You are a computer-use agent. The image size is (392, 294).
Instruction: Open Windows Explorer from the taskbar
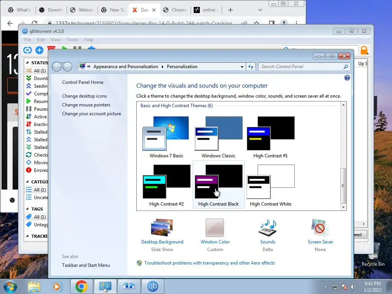[34, 286]
